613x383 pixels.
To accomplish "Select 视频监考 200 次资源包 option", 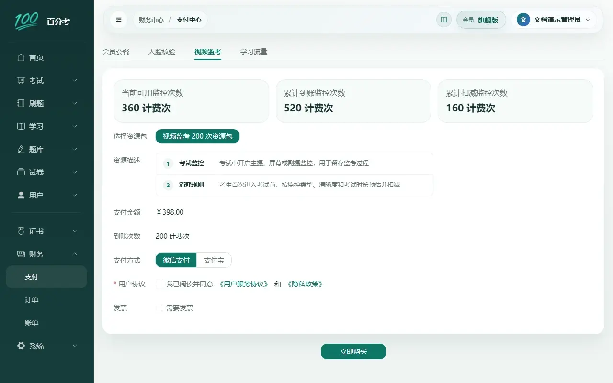I will (197, 136).
